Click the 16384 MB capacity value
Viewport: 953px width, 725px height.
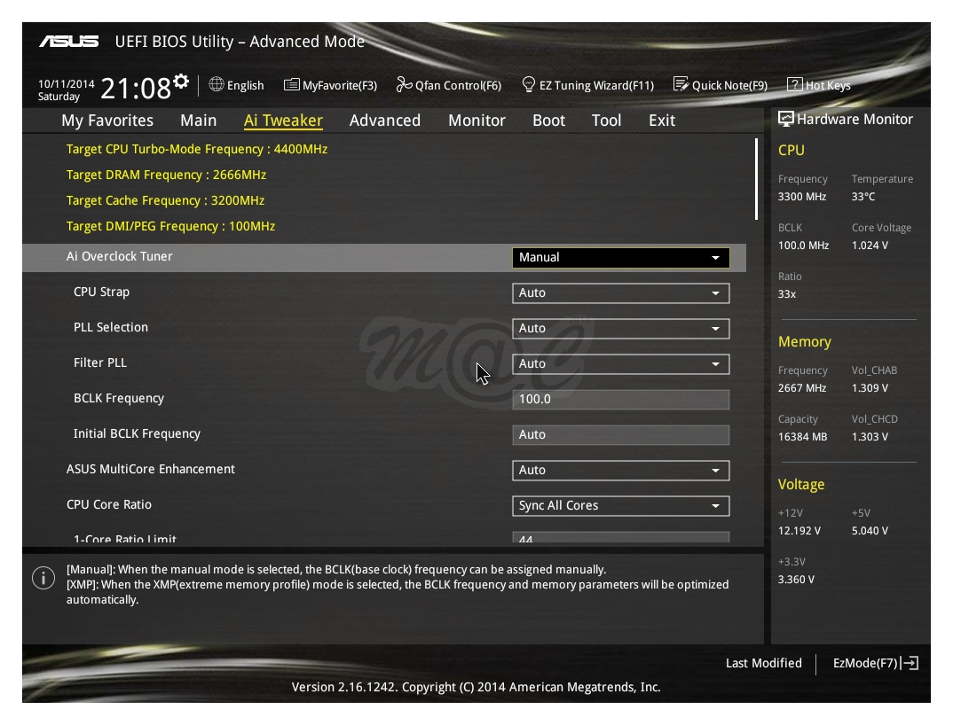click(x=802, y=437)
